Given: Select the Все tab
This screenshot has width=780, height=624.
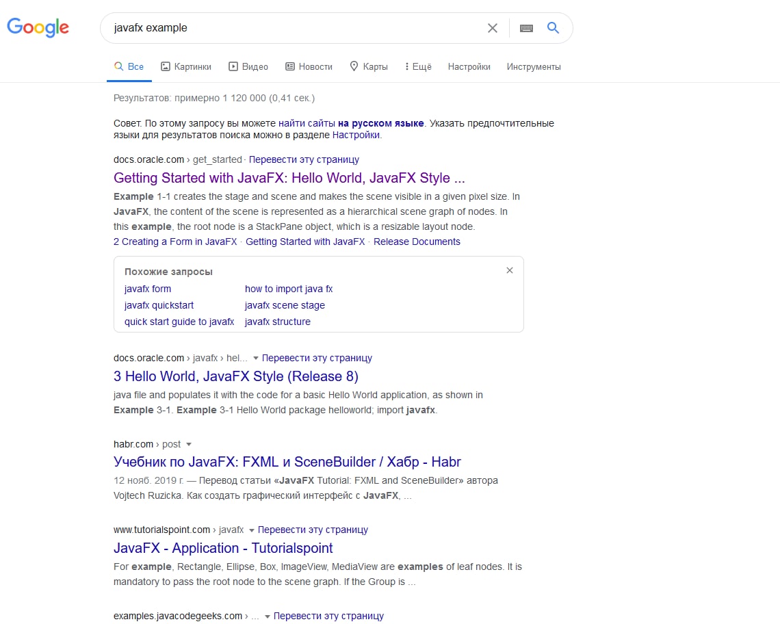Looking at the screenshot, I should (x=129, y=66).
